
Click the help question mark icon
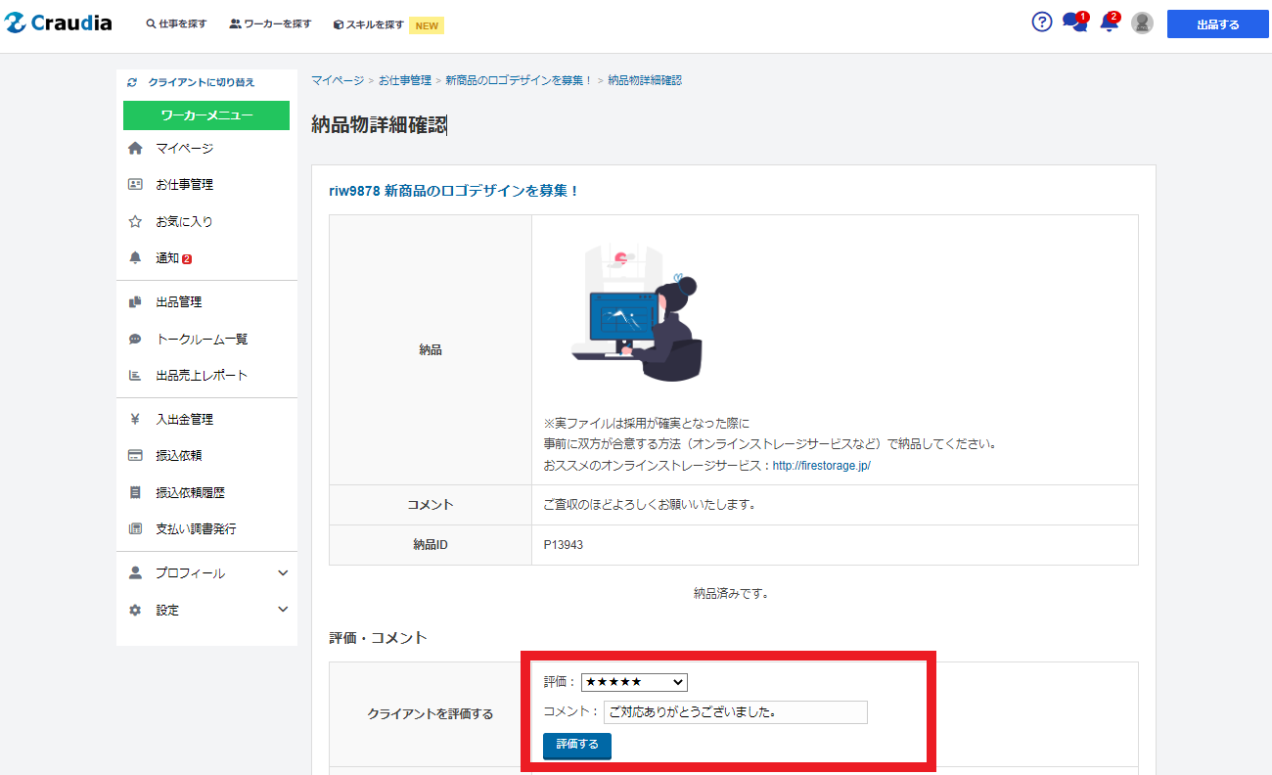point(1042,23)
